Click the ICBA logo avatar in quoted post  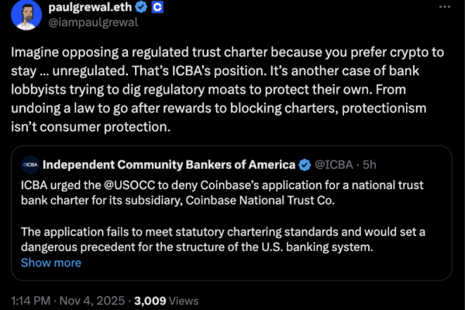pyautogui.click(x=31, y=164)
